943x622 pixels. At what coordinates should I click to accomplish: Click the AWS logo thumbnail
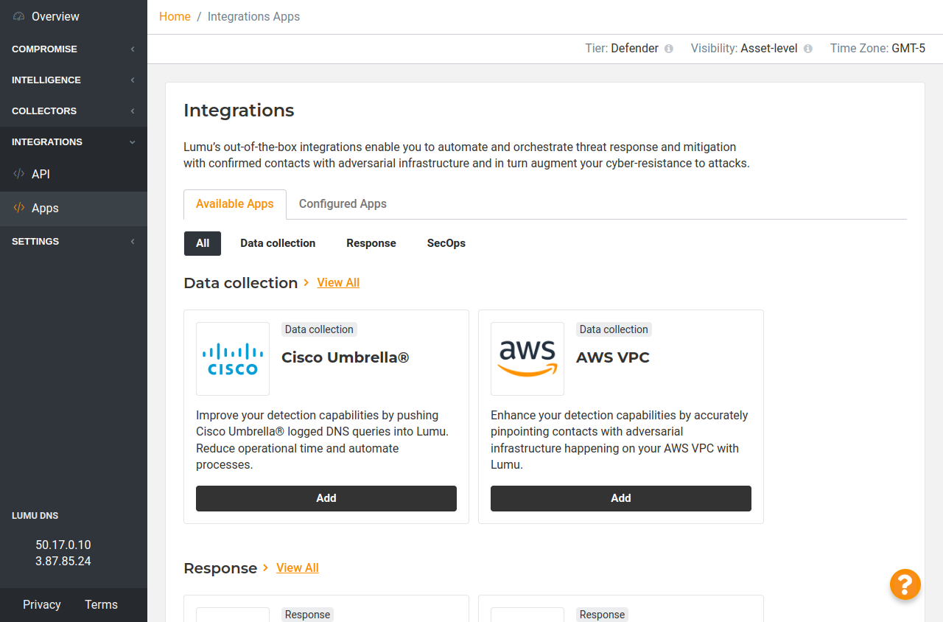(527, 359)
